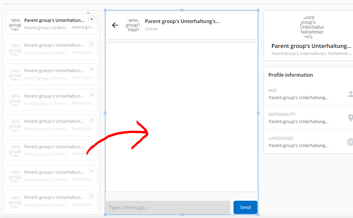Dismiss the fifth conversation card with its X
This screenshot has height=218, width=353.
click(x=92, y=120)
